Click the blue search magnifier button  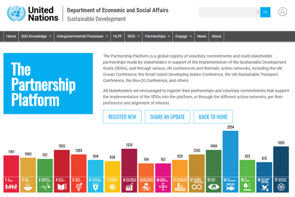(265, 12)
